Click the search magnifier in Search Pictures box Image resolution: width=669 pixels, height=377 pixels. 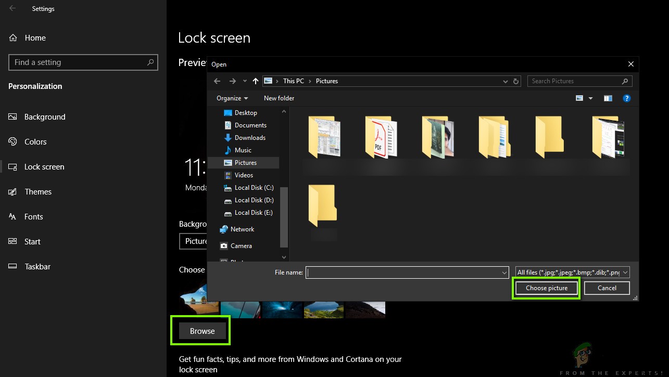pyautogui.click(x=624, y=81)
